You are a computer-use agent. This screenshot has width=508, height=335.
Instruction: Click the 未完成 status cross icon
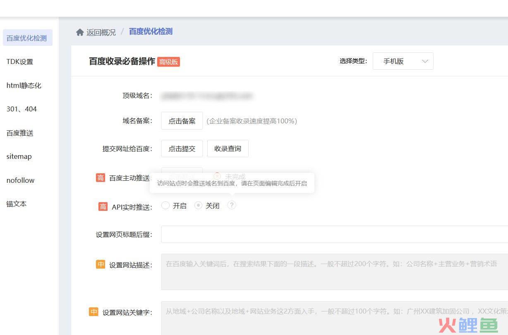coord(217,176)
